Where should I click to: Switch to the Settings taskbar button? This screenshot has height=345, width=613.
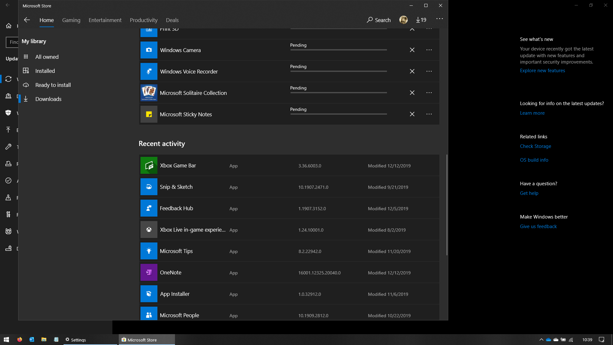(90, 340)
